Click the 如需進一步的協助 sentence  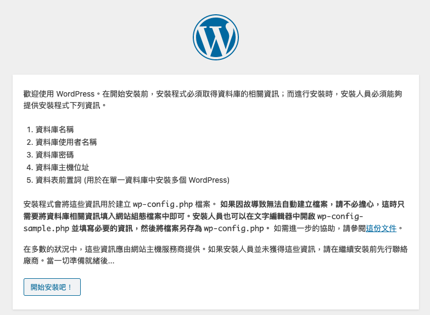[304, 228]
